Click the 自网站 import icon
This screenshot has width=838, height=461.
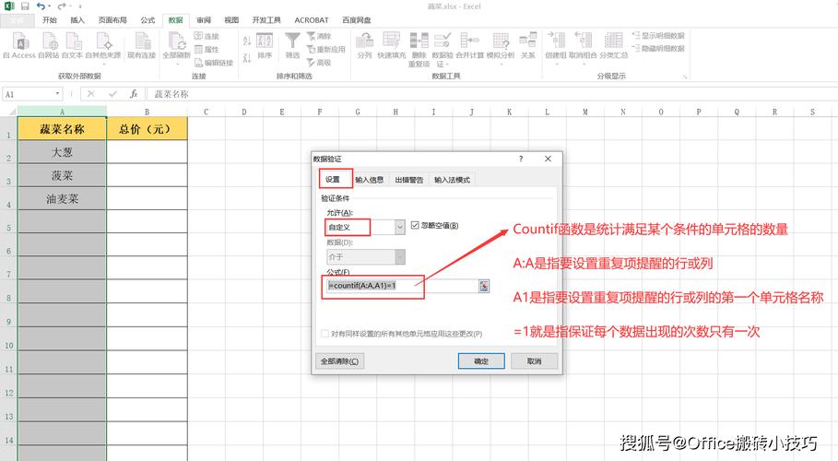pos(49,41)
